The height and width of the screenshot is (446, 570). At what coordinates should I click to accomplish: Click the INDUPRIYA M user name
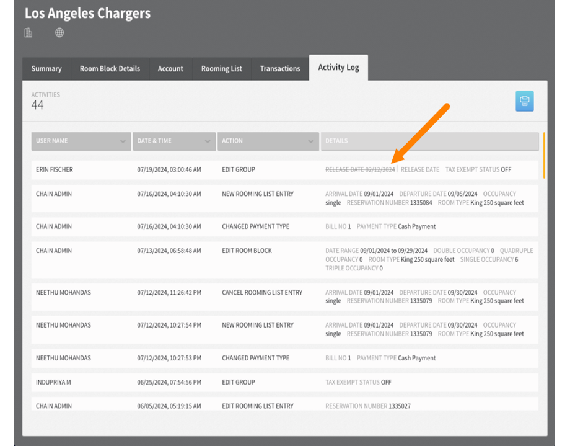tap(53, 382)
